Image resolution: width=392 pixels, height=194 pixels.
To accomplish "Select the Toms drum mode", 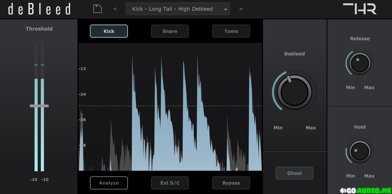I will click(x=231, y=31).
